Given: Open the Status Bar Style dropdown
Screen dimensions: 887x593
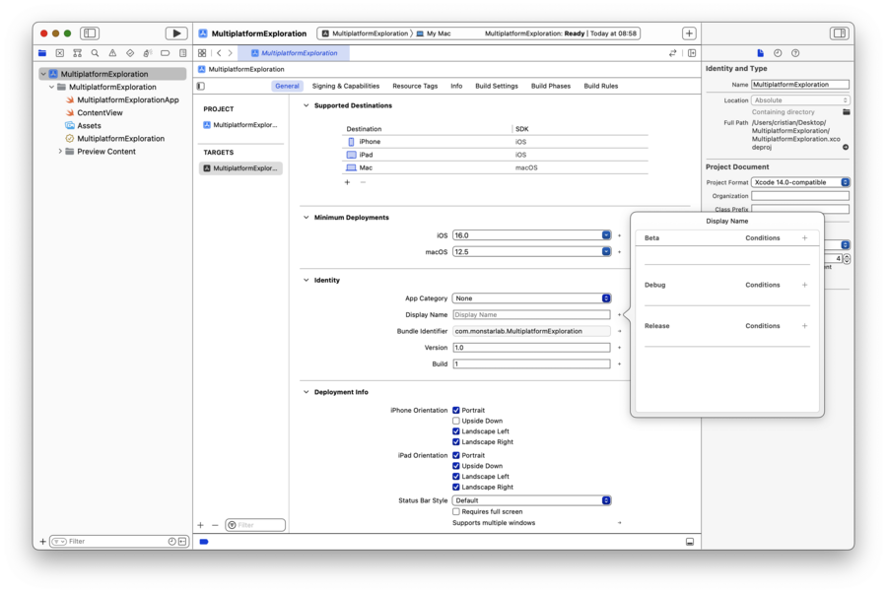Looking at the screenshot, I should pyautogui.click(x=532, y=500).
